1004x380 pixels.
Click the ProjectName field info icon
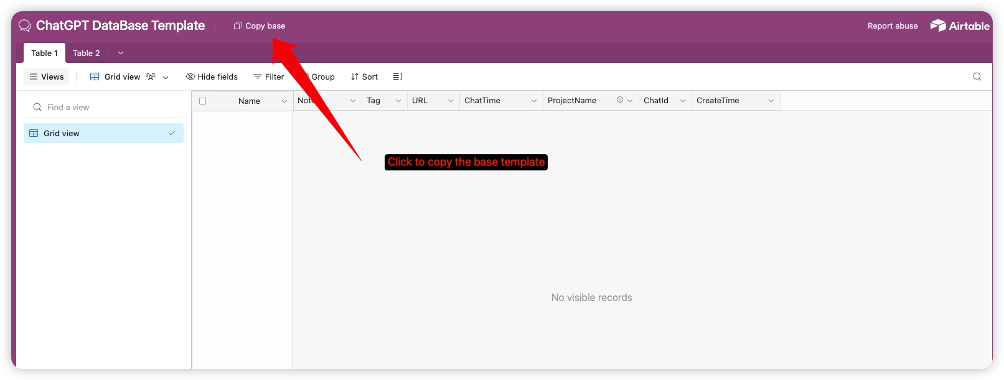(x=620, y=100)
